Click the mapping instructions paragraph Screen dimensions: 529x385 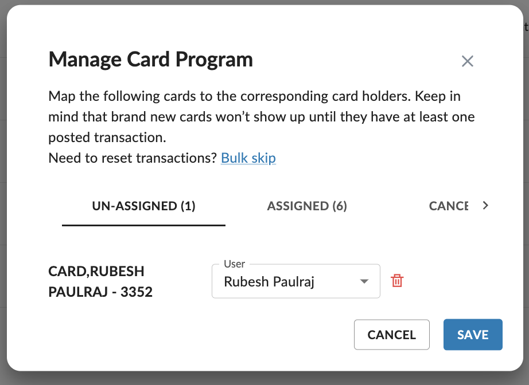(x=262, y=116)
